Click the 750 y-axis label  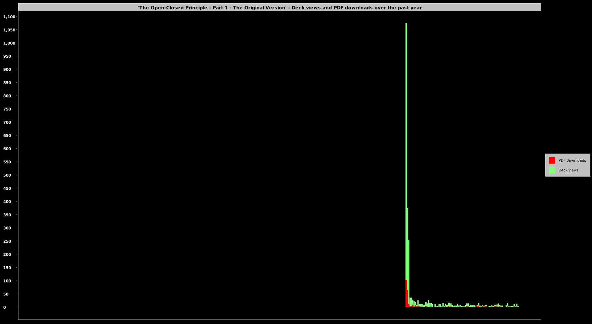coord(7,109)
